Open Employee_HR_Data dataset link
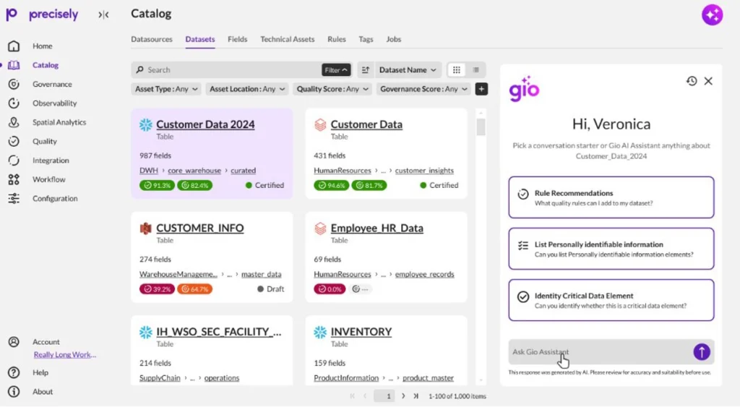Image resolution: width=740 pixels, height=407 pixels. [x=377, y=228]
